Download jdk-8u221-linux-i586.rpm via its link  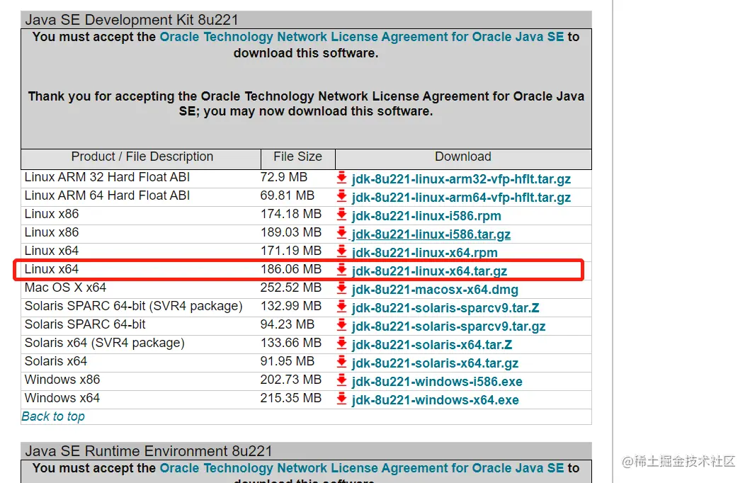426,216
